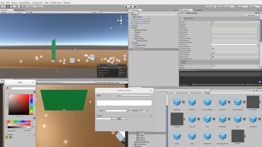Open the GameObject menu
Image resolution: width=262 pixels, height=147 pixels.
(x=25, y=3)
